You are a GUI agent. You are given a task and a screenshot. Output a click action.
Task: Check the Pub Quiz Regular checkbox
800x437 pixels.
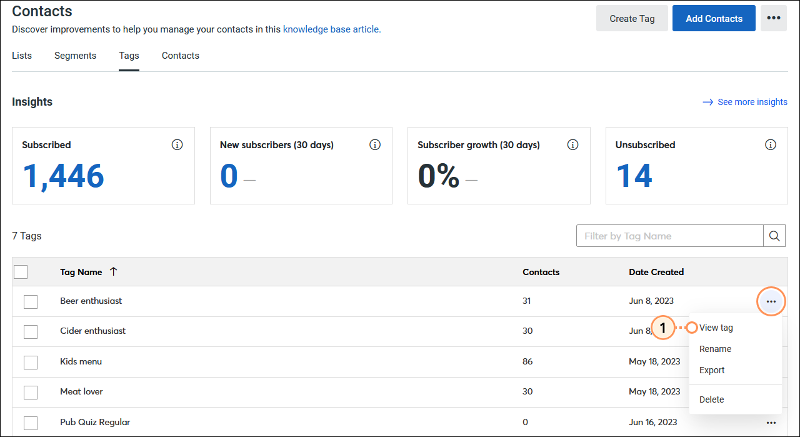(31, 423)
